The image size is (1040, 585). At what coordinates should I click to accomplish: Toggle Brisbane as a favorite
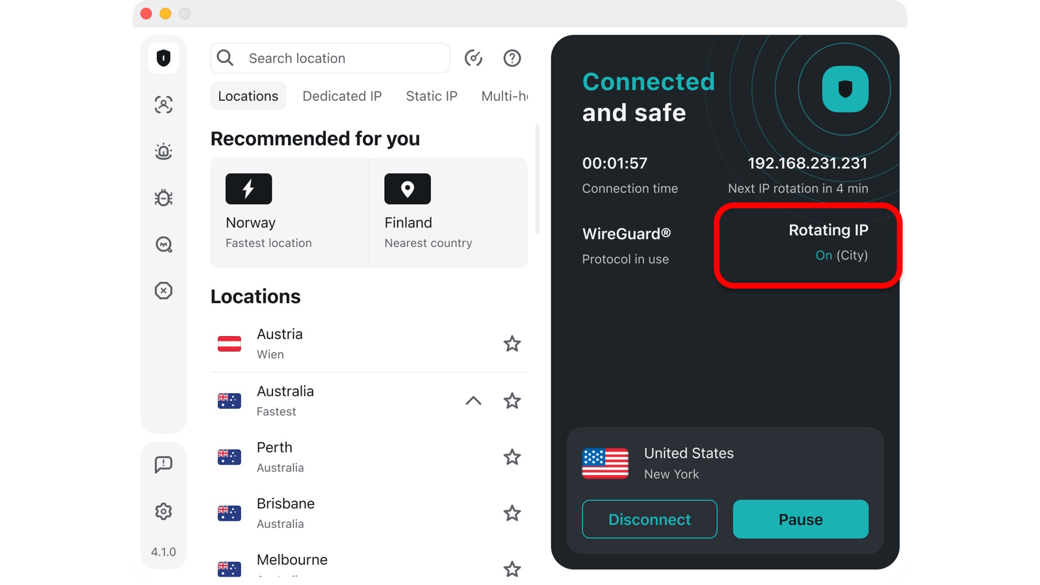click(512, 513)
